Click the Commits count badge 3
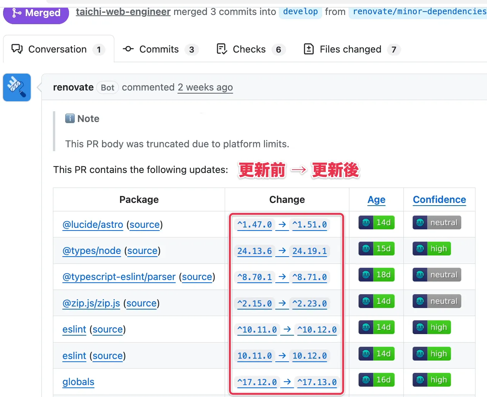 click(x=192, y=49)
